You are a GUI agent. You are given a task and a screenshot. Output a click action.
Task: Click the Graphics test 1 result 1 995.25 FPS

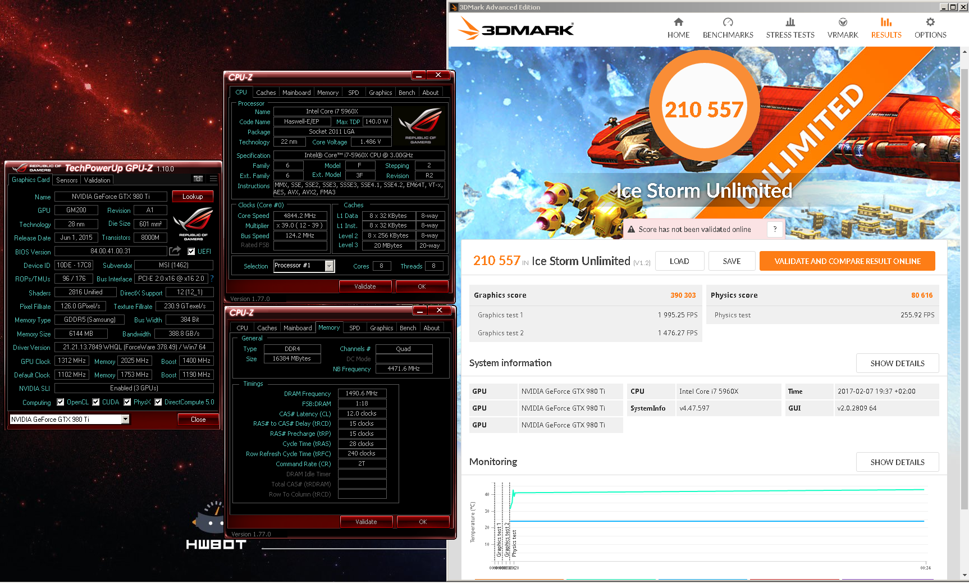(678, 315)
